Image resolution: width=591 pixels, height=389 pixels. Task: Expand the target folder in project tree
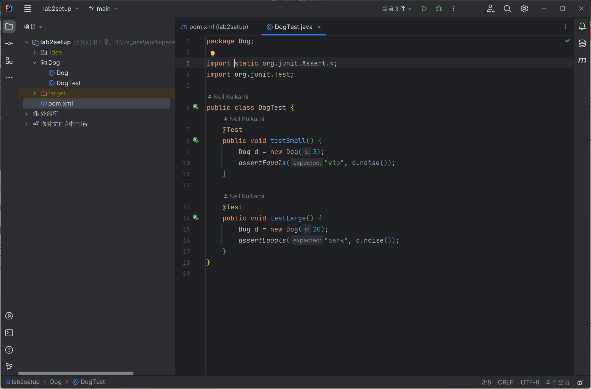35,93
